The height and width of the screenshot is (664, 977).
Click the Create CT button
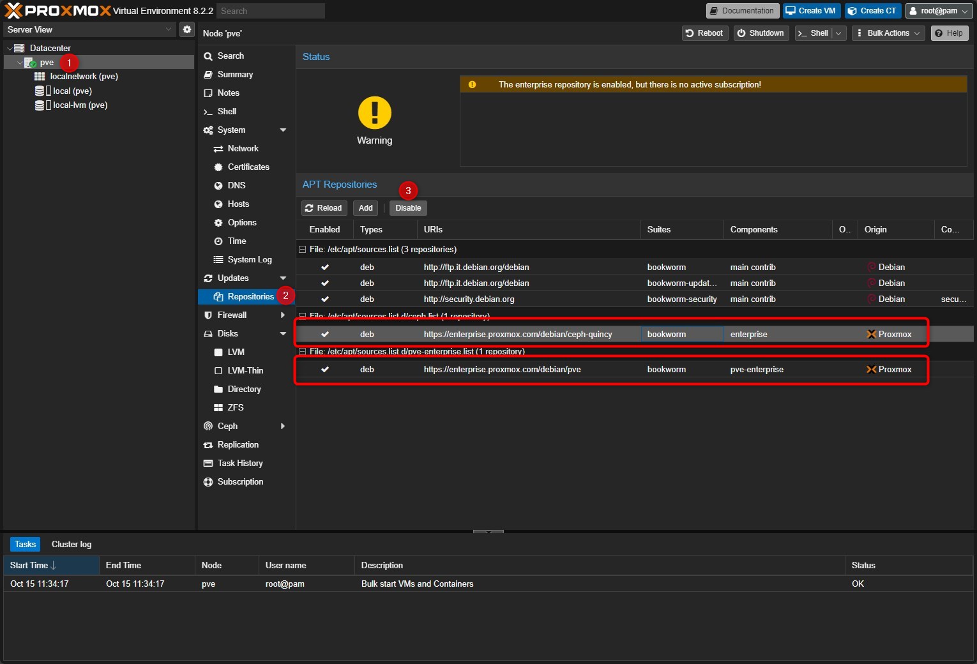[x=873, y=11]
